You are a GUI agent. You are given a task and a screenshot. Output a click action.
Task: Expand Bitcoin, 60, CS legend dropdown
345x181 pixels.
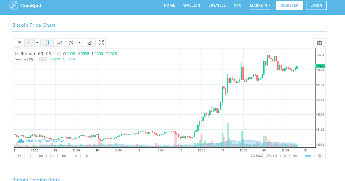pos(53,54)
